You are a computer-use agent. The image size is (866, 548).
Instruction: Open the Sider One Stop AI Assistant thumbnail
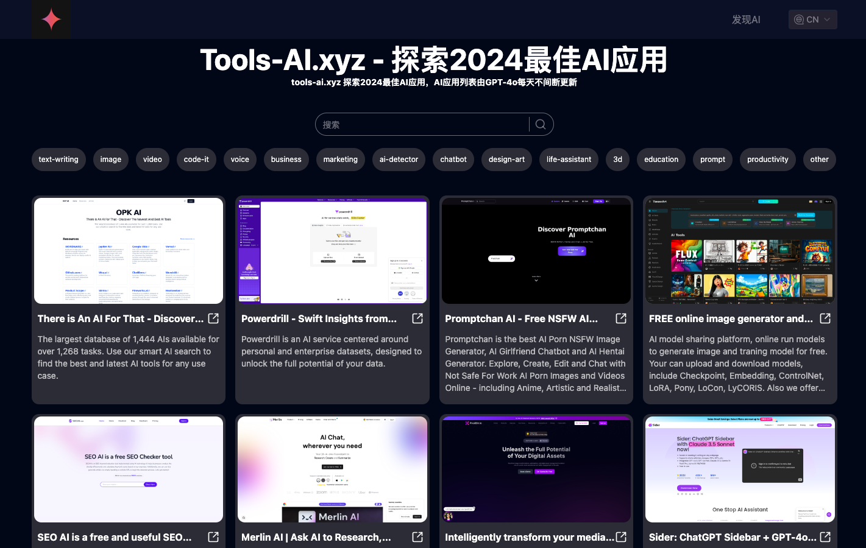point(740,469)
